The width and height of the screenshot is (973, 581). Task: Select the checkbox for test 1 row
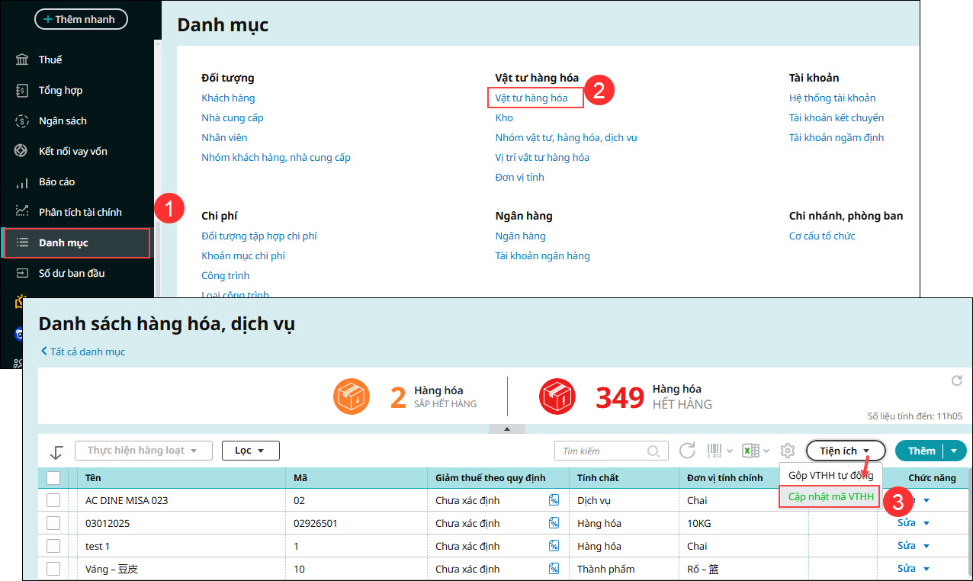[x=53, y=547]
